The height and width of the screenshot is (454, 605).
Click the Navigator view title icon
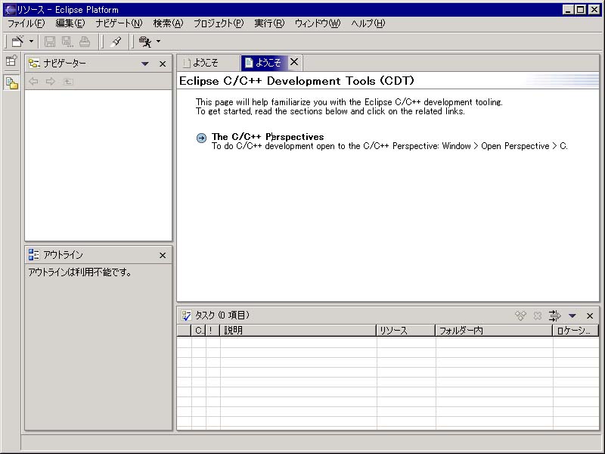pos(34,64)
